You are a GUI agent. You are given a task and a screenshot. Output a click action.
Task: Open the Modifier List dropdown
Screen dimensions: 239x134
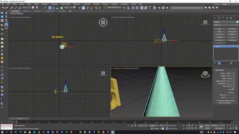pyautogui.click(x=226, y=25)
